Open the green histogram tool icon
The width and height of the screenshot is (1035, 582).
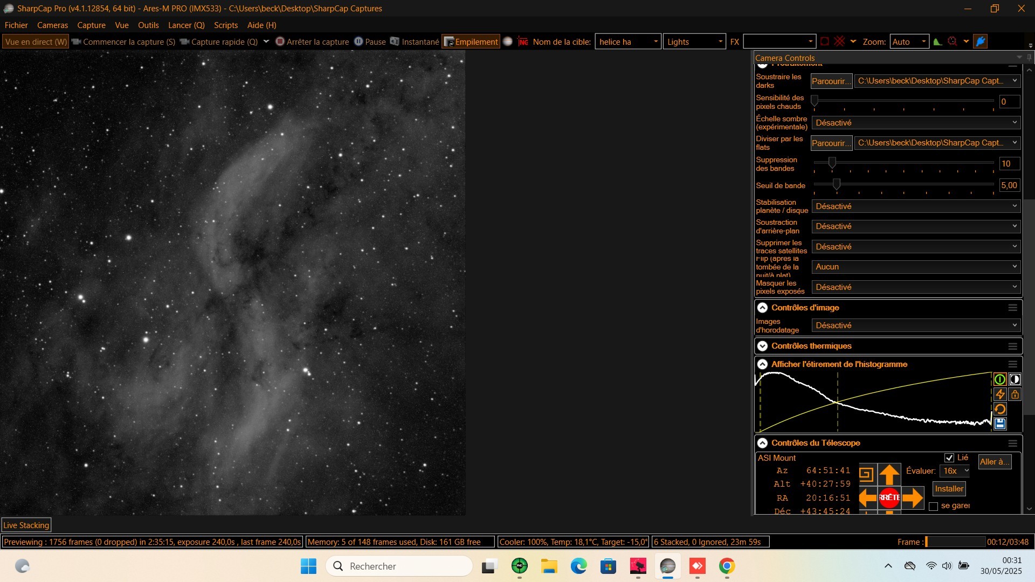point(938,41)
